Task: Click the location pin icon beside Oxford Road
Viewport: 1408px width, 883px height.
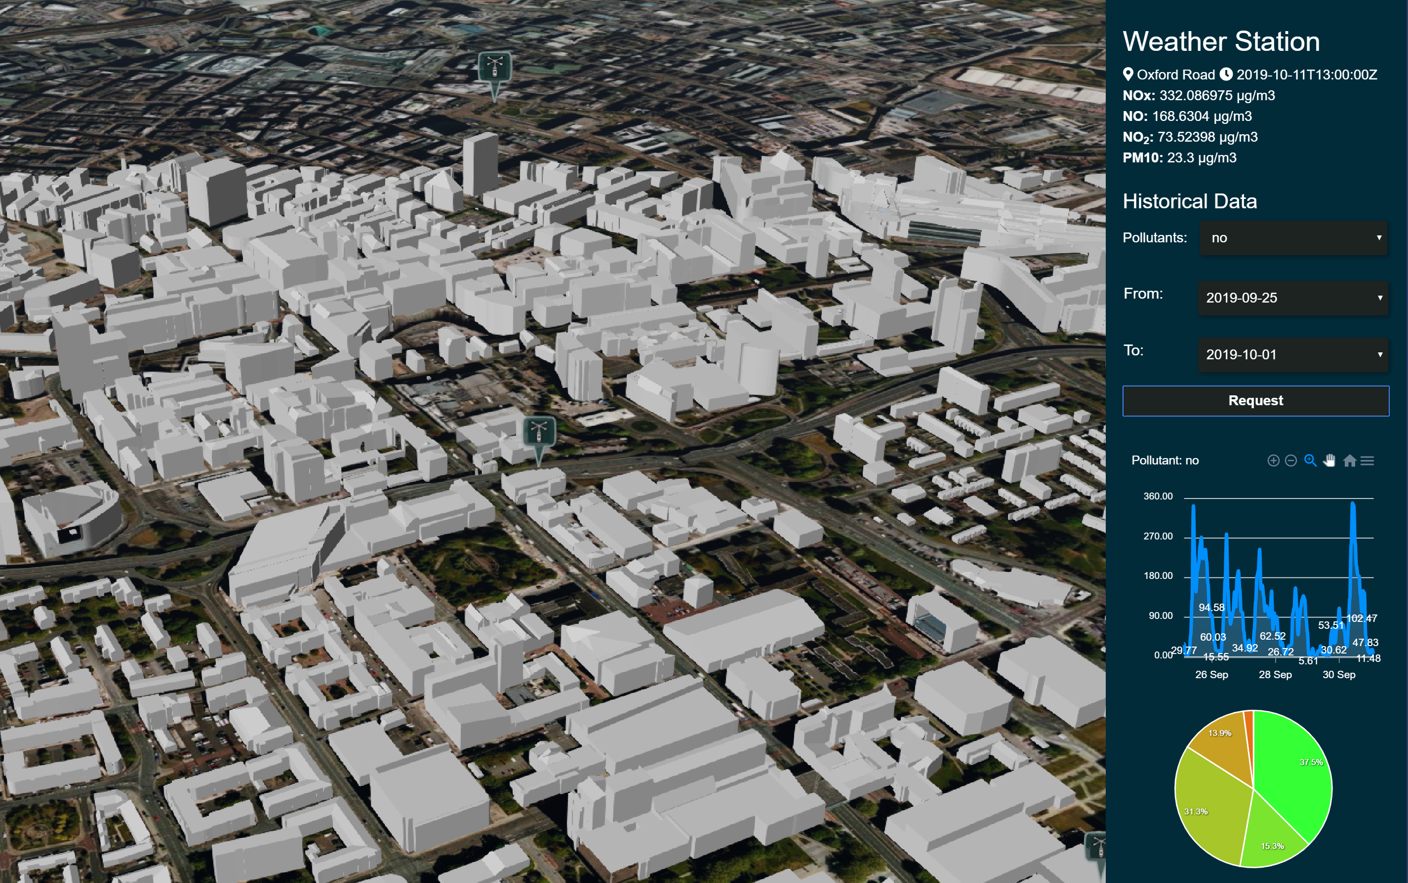Action: [x=1128, y=74]
